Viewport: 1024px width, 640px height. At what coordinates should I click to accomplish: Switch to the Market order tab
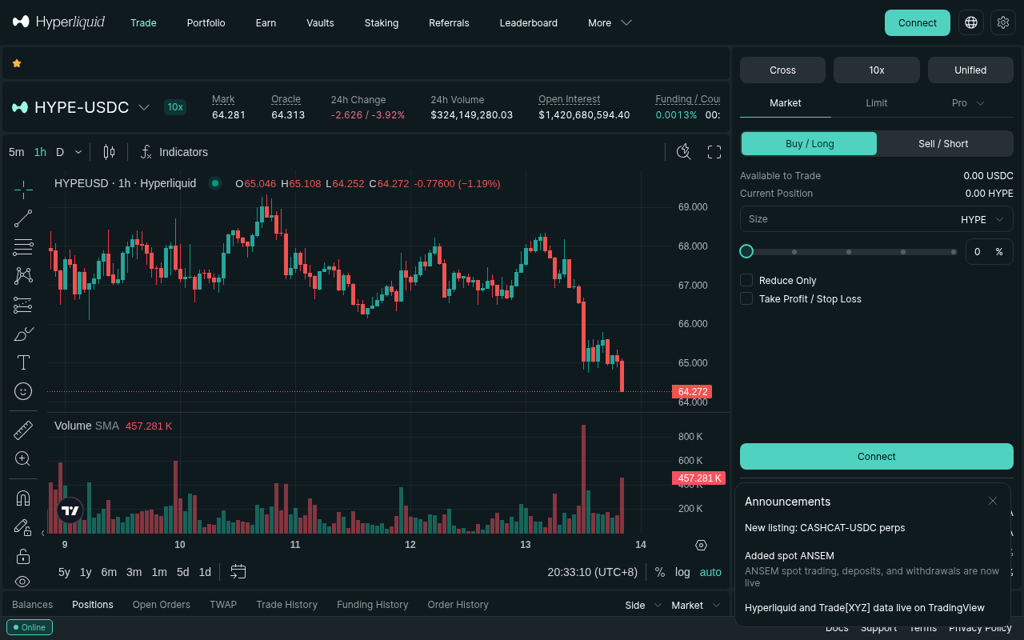(x=786, y=103)
